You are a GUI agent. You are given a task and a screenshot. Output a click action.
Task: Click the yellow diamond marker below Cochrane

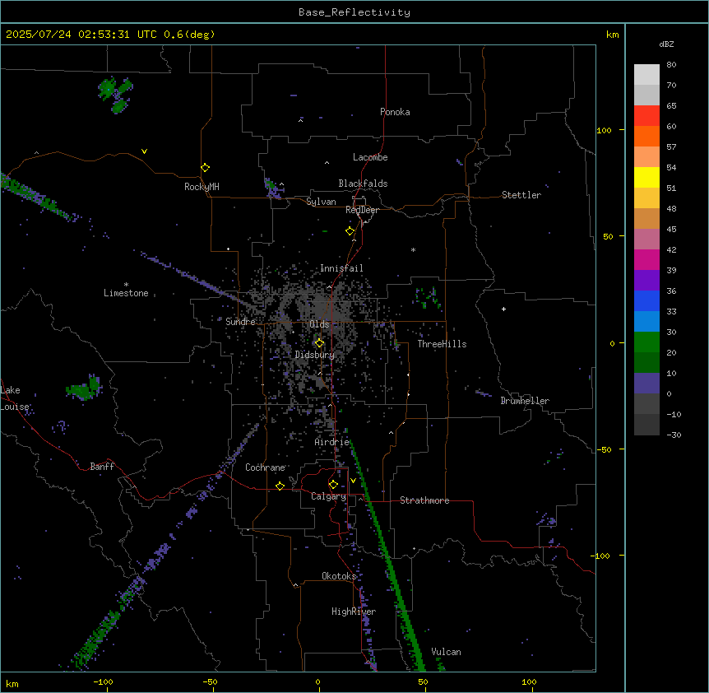coord(280,486)
